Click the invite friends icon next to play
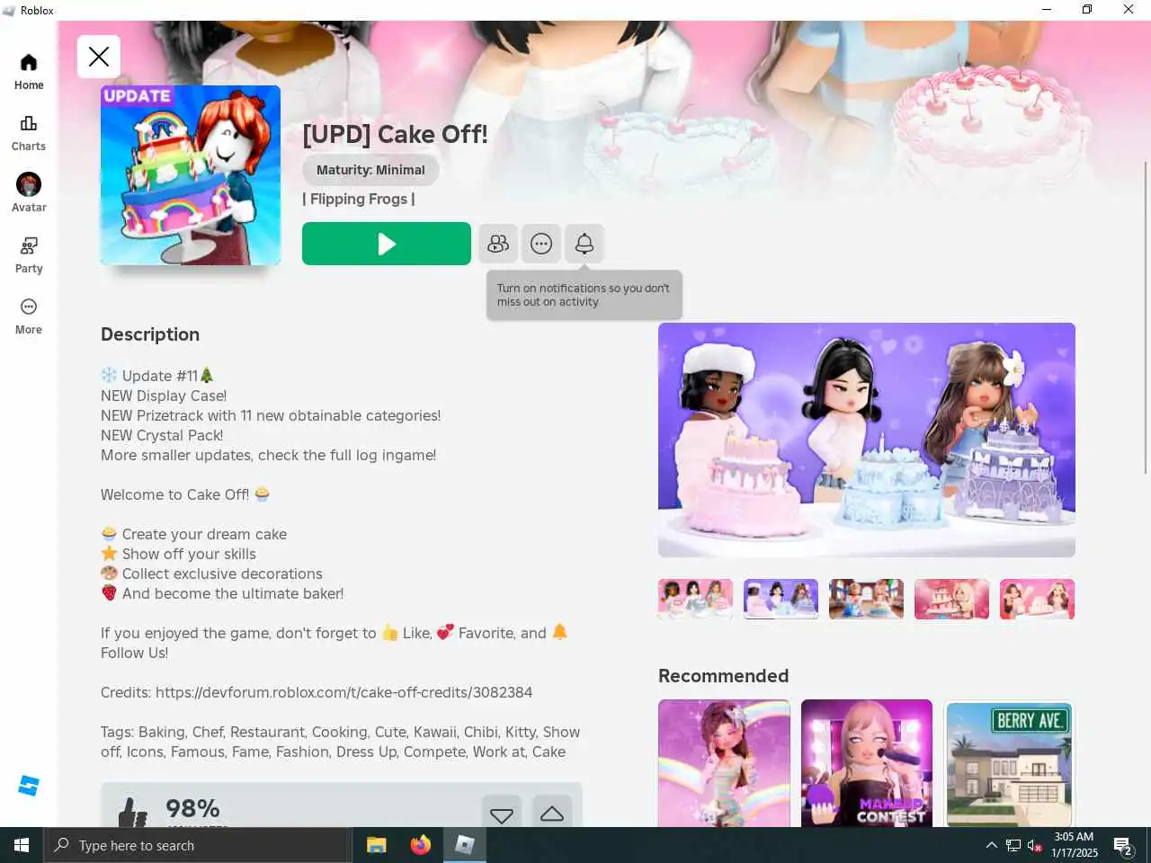 pyautogui.click(x=498, y=244)
